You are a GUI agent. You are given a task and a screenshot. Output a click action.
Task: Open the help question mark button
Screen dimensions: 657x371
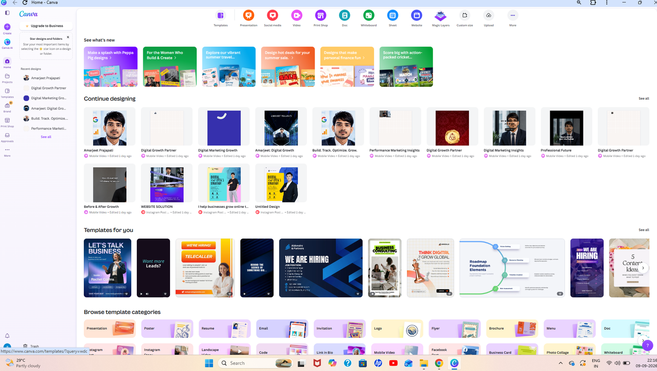(x=648, y=346)
